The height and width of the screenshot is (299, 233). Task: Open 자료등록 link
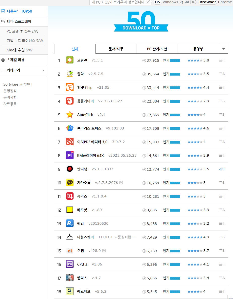pos(10,104)
